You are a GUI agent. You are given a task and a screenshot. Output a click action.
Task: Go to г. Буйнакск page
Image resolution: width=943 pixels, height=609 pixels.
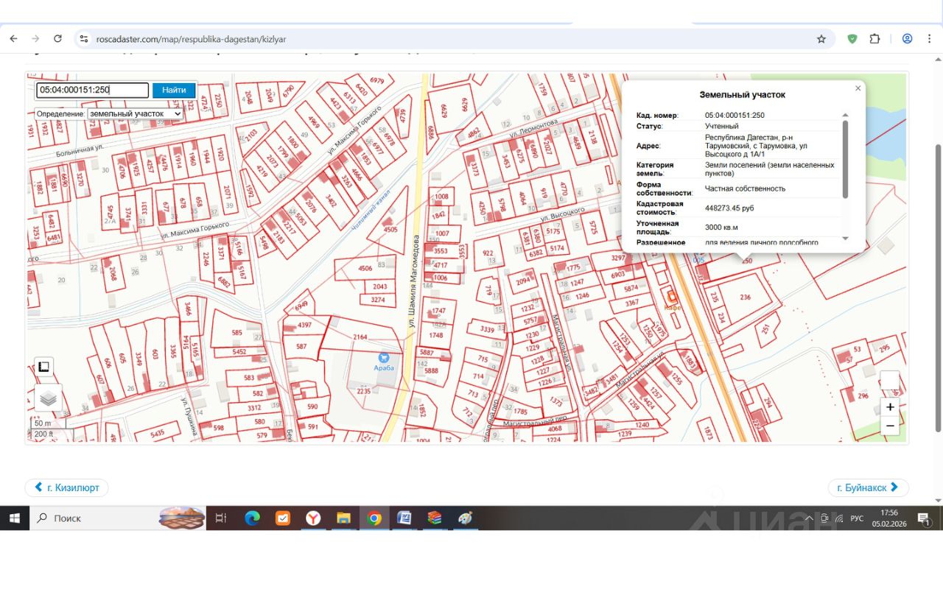868,487
